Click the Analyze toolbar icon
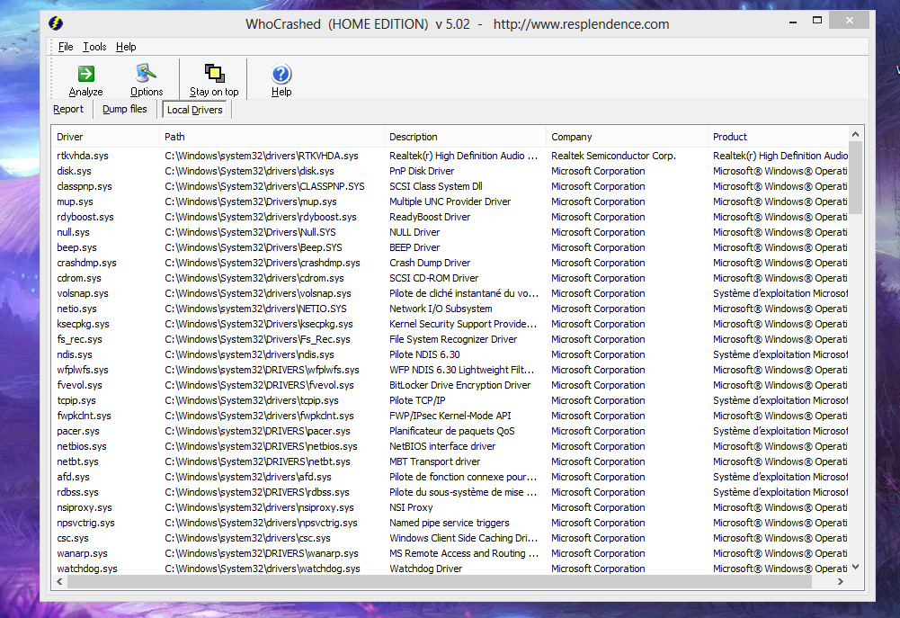900x618 pixels. 85,74
